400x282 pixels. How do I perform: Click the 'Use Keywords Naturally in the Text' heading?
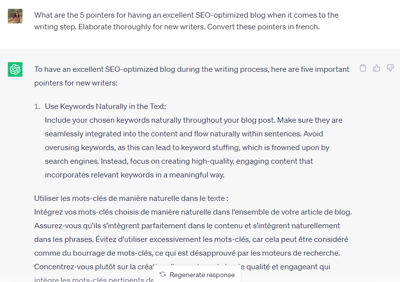(x=105, y=107)
